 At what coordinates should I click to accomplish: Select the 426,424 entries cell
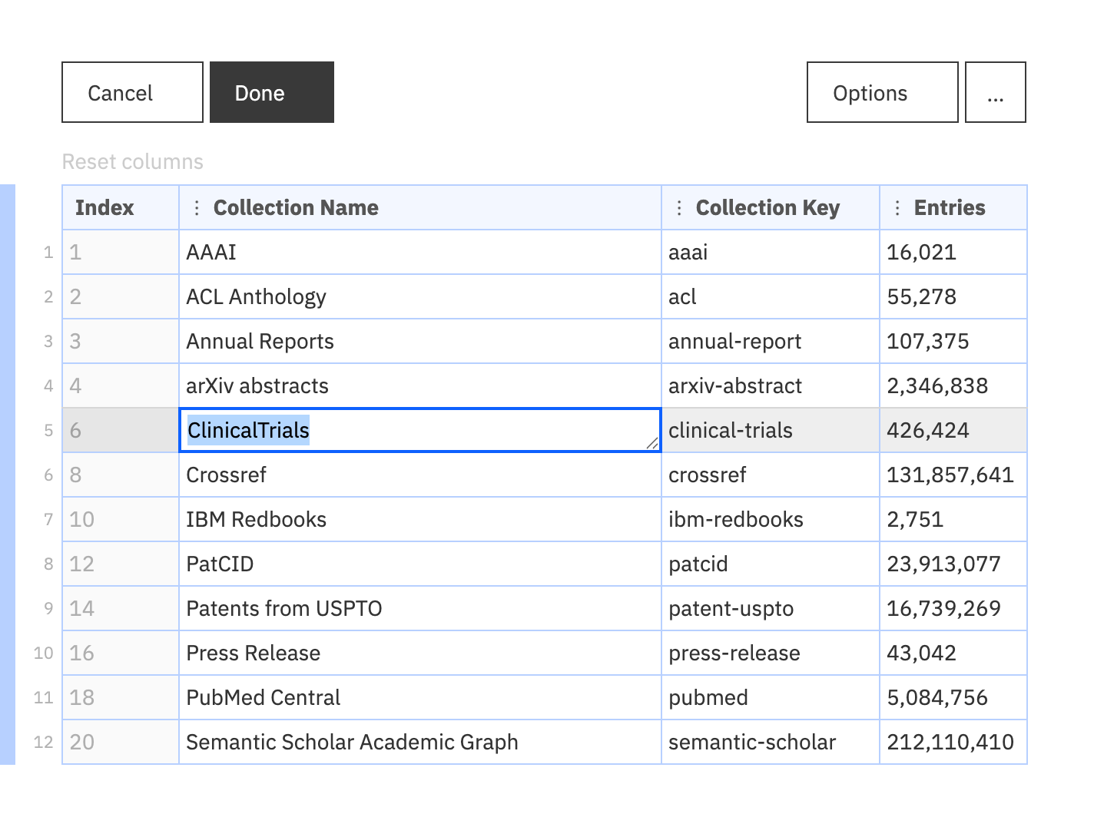pyautogui.click(x=953, y=430)
